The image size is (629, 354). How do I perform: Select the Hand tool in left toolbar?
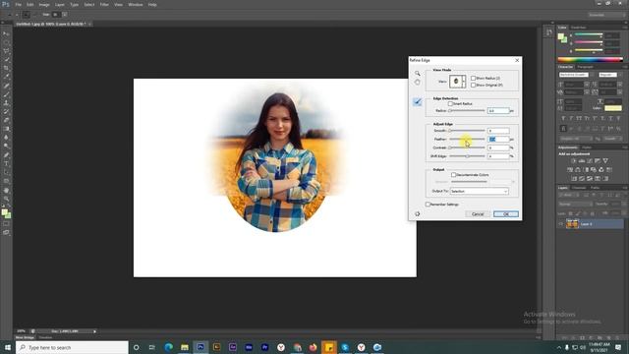point(7,190)
